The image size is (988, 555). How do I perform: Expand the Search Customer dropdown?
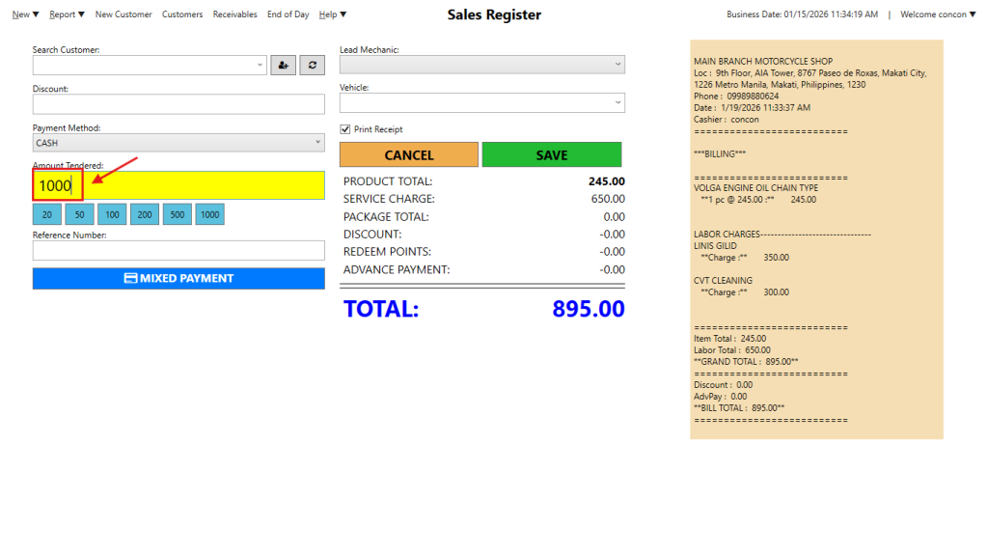tap(260, 65)
